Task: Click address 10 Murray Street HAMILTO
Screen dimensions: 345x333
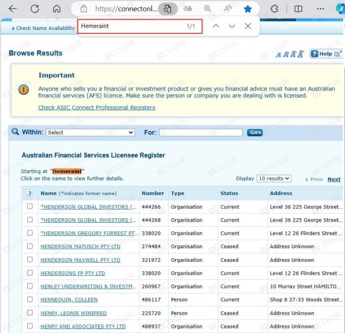Action: tap(306, 287)
